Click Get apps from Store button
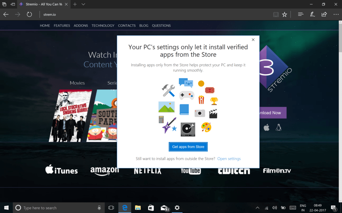 tap(188, 147)
